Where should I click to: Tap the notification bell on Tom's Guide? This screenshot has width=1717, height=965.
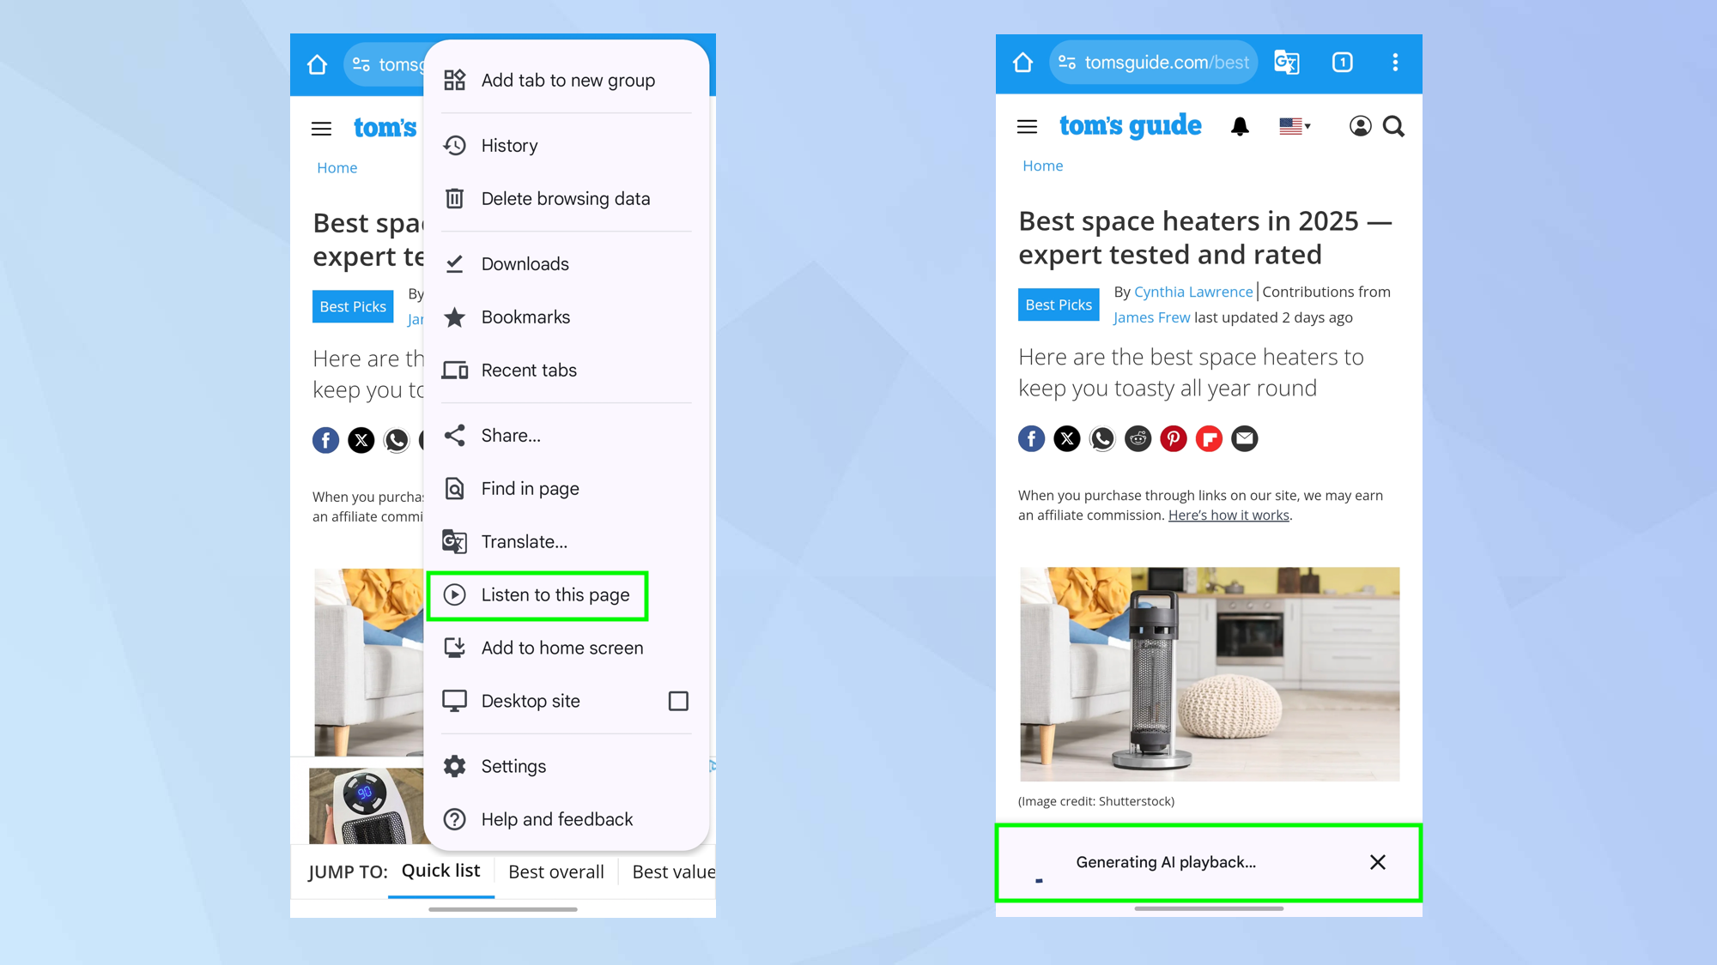click(x=1239, y=126)
